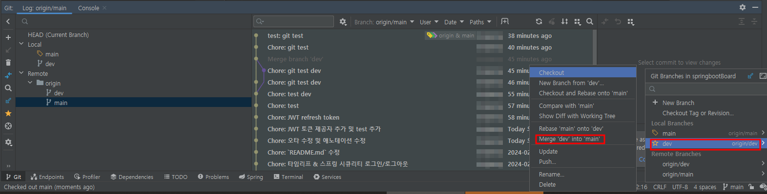Switch to the Log: origin/main tab
767x194 pixels.
click(44, 8)
